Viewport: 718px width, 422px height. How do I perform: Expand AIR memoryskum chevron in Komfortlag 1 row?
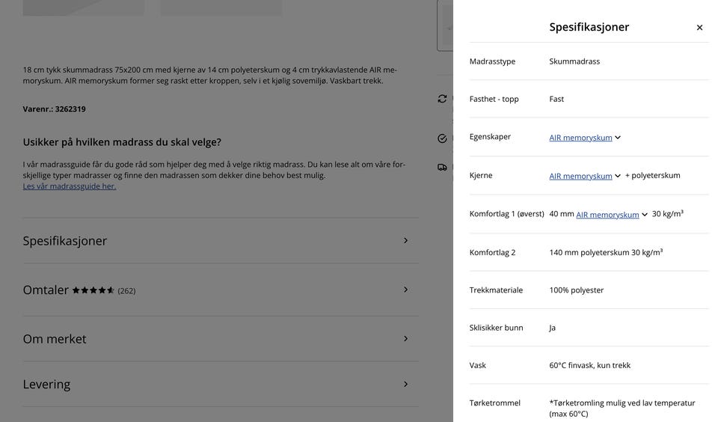(645, 215)
